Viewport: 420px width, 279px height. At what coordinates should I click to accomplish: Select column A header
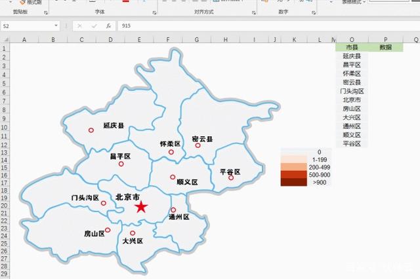tap(24, 39)
